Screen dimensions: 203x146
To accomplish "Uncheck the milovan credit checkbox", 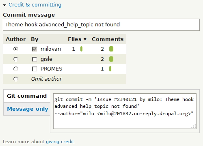I will point(35,49).
